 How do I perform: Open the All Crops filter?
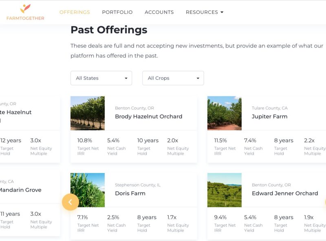[x=173, y=78]
